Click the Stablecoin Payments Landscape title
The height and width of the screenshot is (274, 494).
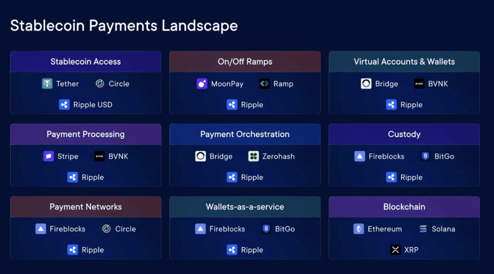click(124, 26)
